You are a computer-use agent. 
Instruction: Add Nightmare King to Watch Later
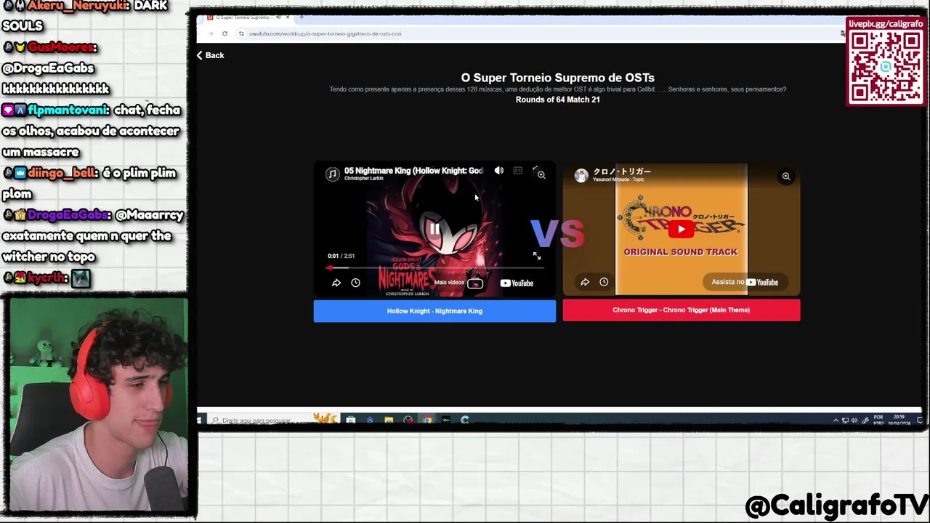355,283
